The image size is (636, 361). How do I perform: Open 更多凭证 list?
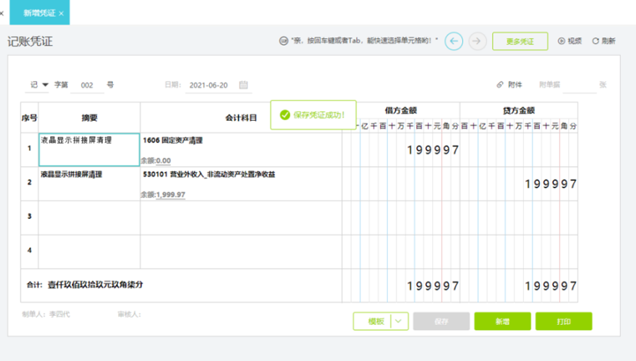click(520, 42)
